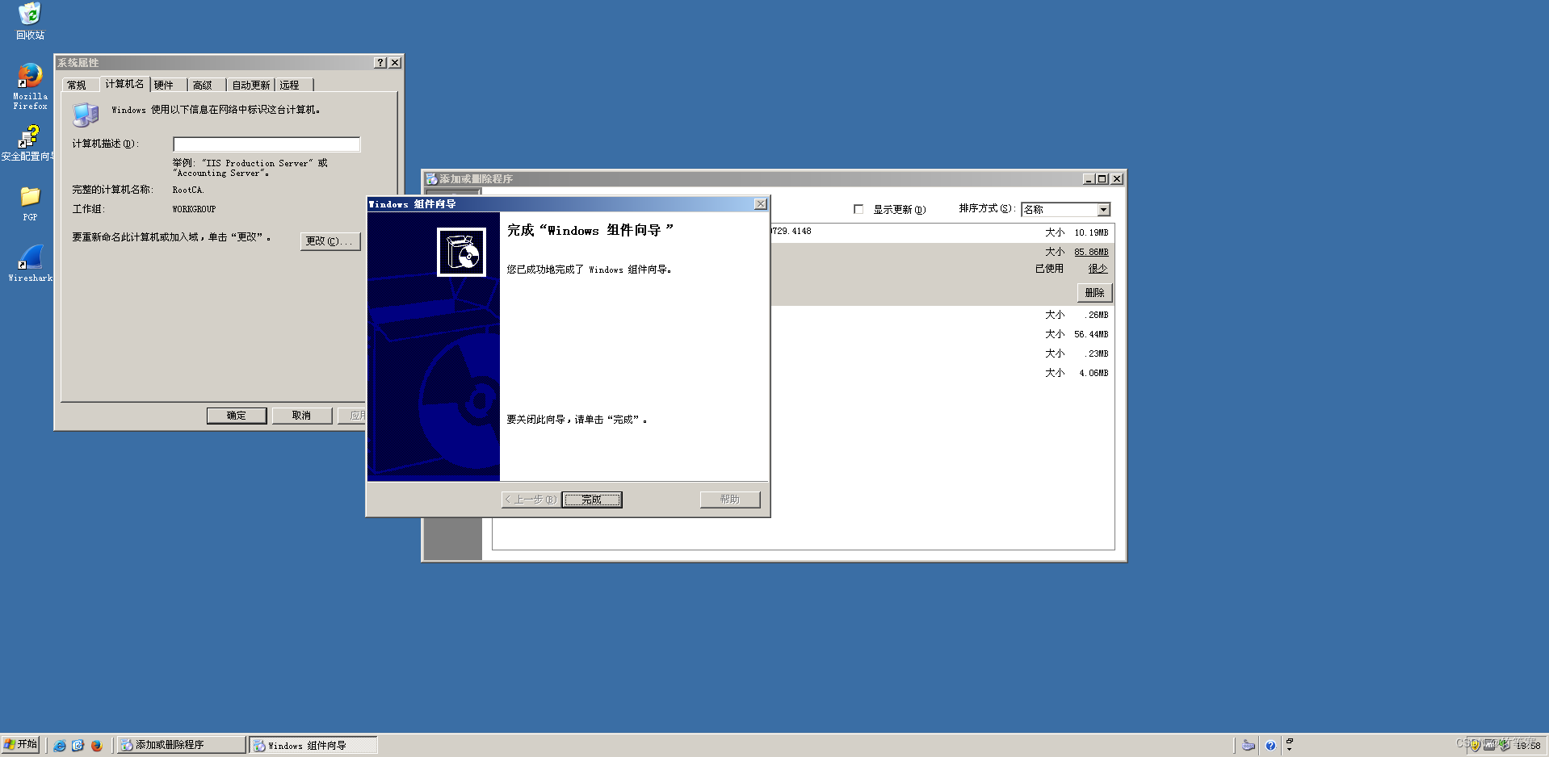
Task: Click the network tray icon
Action: pyautogui.click(x=1504, y=746)
